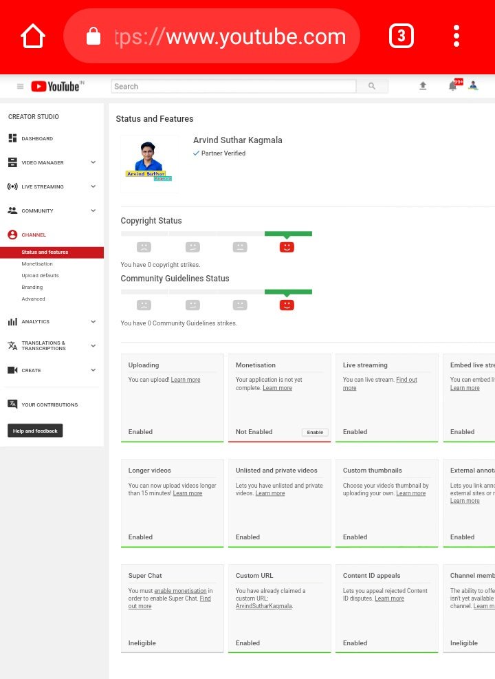Open Learn more link under Longer videos

click(x=188, y=493)
